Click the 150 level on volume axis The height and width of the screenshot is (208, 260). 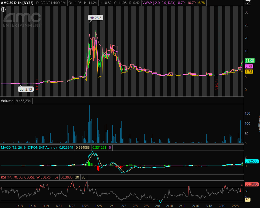click(x=247, y=113)
